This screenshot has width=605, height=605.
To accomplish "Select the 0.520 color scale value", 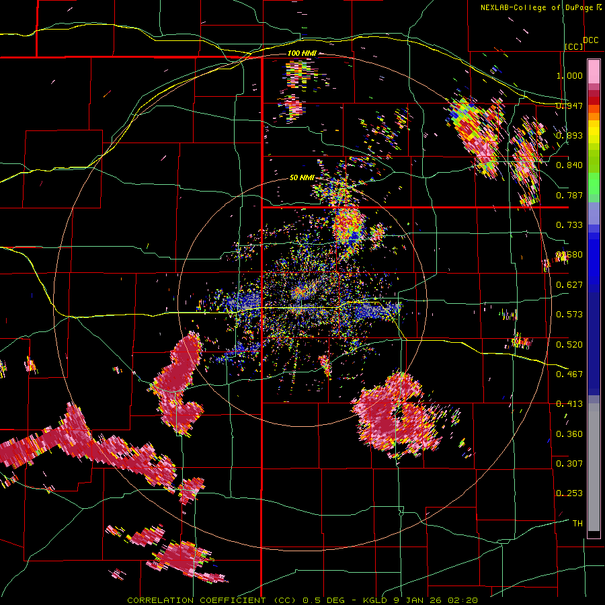I will pos(569,345).
